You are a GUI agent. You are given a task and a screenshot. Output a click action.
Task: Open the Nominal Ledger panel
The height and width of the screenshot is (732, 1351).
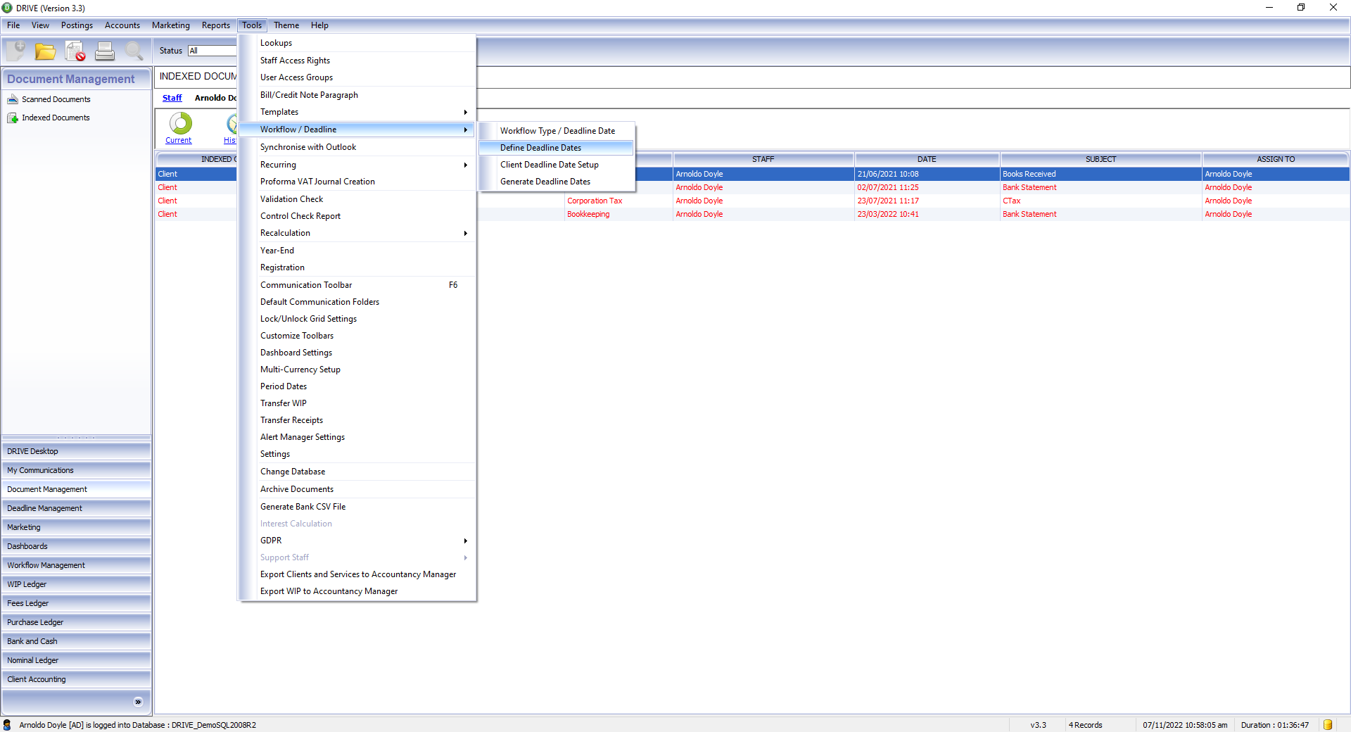pos(76,660)
